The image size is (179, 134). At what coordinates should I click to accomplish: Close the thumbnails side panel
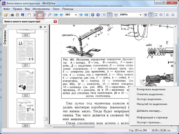(x=45, y=27)
